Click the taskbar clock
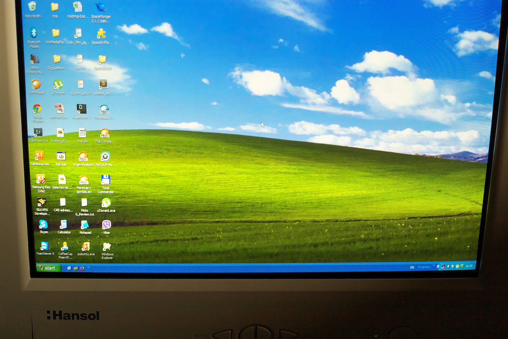The width and height of the screenshot is (508, 339). click(x=469, y=266)
